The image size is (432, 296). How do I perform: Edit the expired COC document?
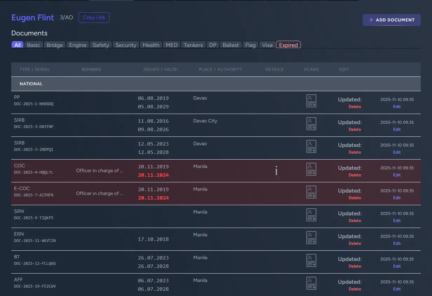click(x=397, y=175)
